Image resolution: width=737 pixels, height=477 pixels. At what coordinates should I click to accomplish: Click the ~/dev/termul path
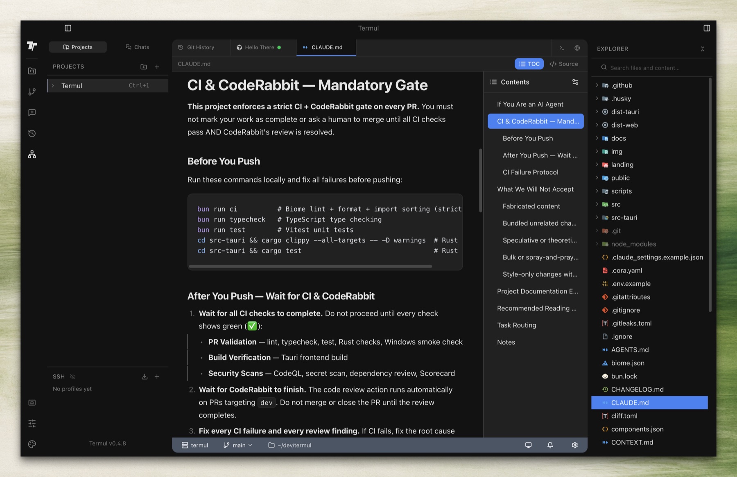[x=290, y=445]
